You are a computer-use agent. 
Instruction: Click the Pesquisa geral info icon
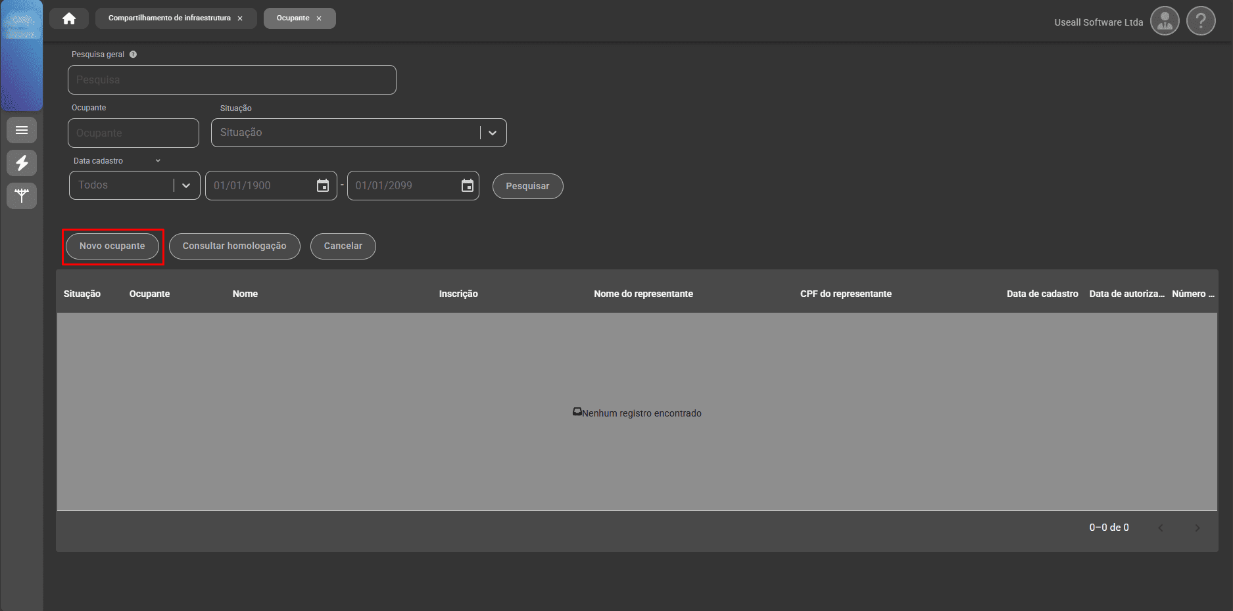[133, 55]
